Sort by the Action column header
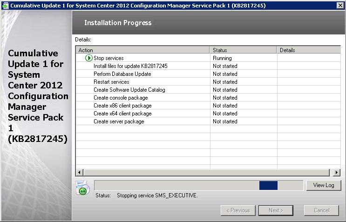This screenshot has height=222, width=346. coord(142,50)
